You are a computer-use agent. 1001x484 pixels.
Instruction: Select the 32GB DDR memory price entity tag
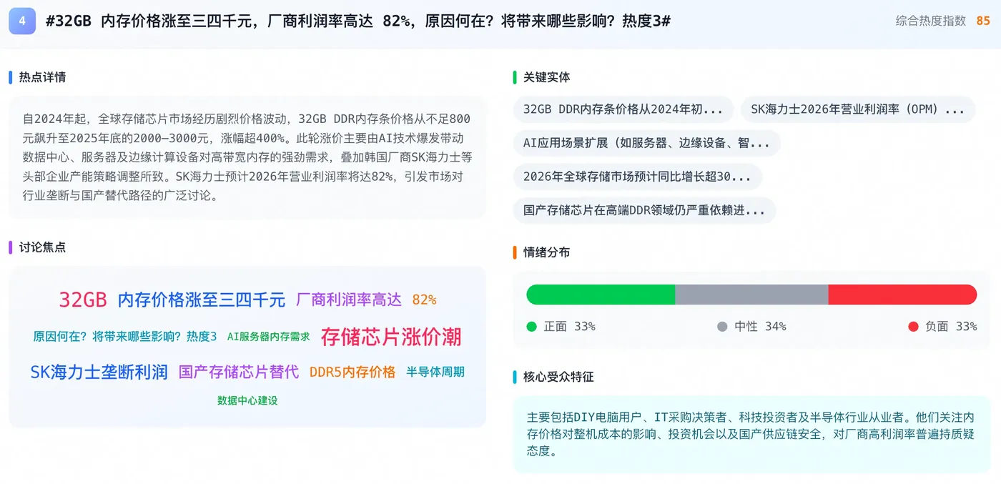coord(623,109)
